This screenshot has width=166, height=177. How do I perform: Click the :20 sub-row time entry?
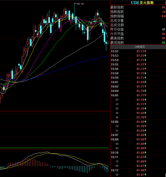point(117,108)
